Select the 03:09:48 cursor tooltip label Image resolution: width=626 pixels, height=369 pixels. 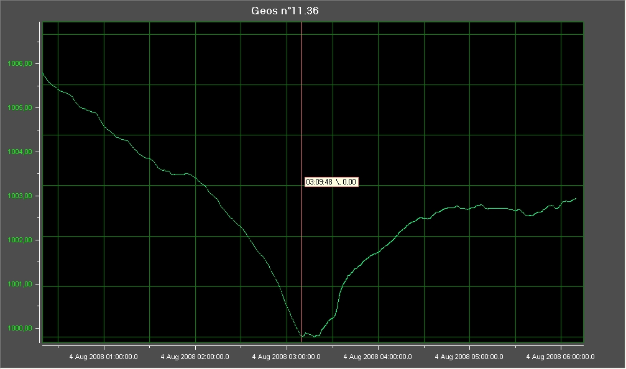pyautogui.click(x=331, y=182)
